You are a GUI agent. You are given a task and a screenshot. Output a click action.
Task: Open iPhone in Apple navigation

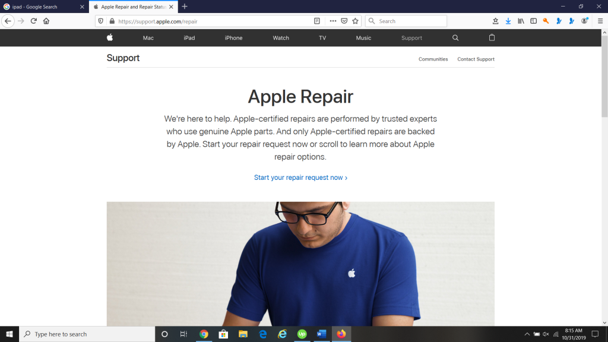click(233, 38)
